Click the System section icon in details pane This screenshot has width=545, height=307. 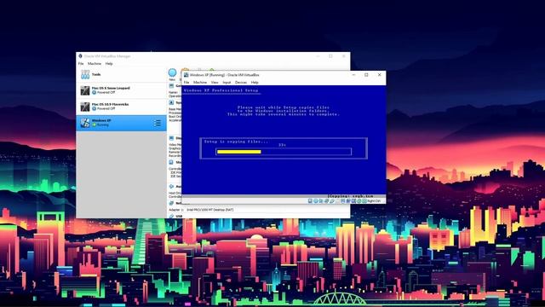click(x=171, y=102)
